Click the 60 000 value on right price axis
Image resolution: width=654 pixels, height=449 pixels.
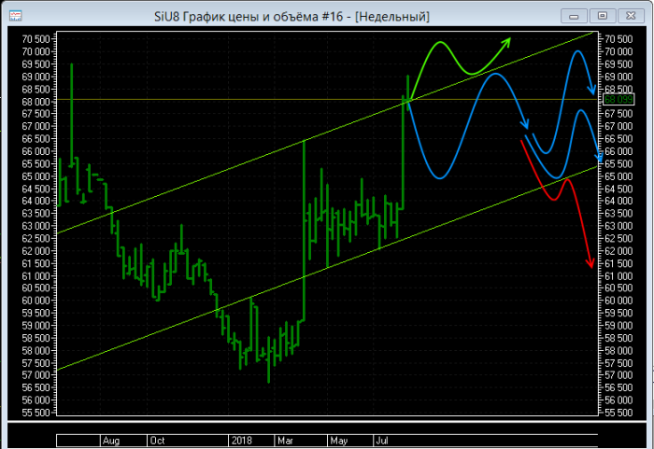pyautogui.click(x=618, y=301)
